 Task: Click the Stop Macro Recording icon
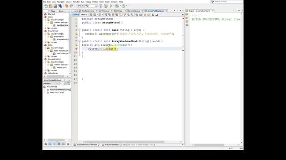click(148, 15)
